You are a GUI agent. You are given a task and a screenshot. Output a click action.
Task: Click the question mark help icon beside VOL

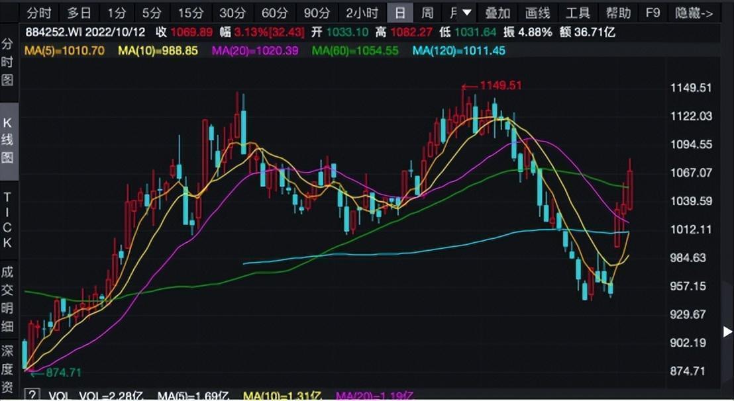[32, 395]
